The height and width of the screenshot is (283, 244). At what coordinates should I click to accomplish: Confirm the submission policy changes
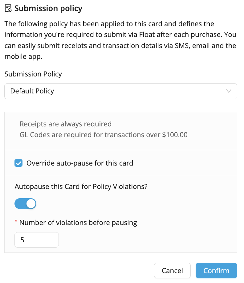(x=216, y=270)
